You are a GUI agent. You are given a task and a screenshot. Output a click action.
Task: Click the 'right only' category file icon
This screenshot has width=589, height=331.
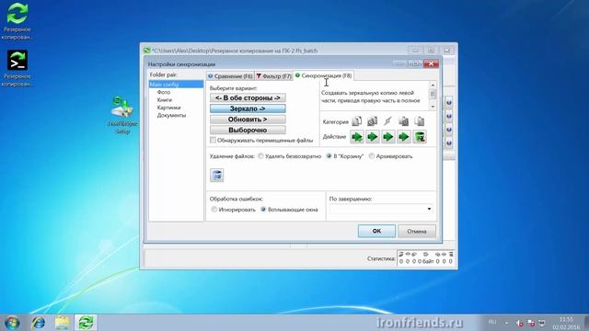click(420, 121)
